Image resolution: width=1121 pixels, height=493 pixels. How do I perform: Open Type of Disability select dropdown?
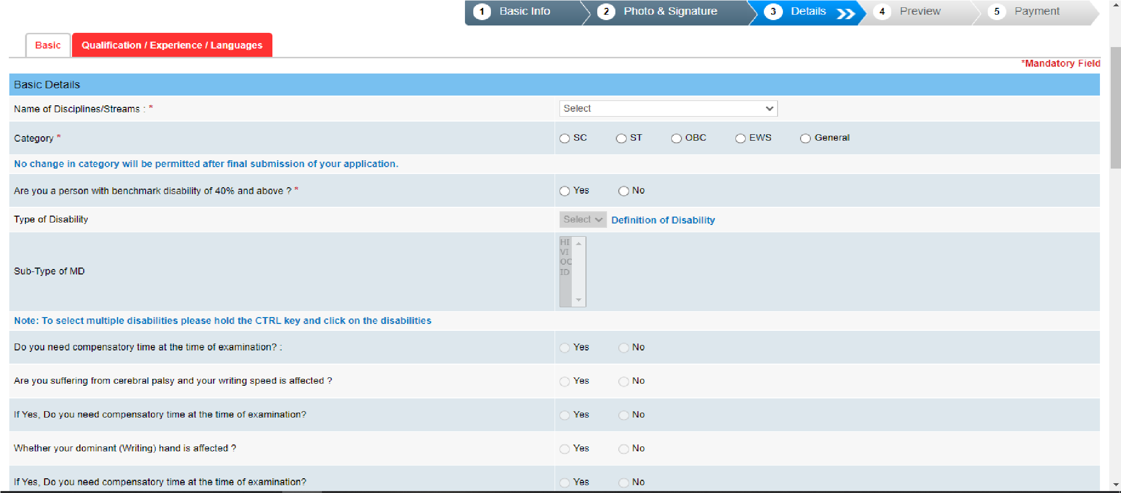(583, 220)
